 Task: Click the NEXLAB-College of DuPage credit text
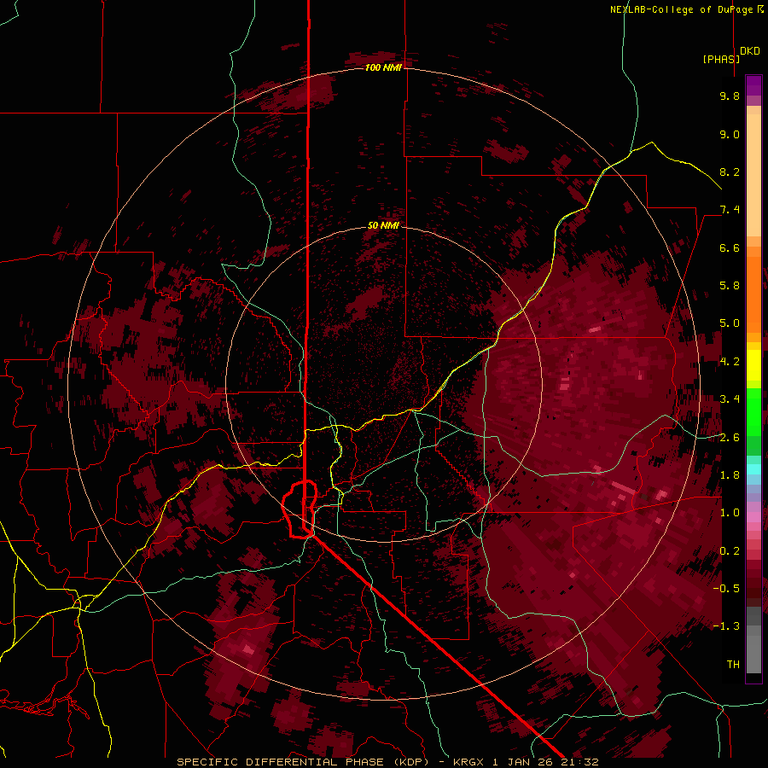point(686,9)
